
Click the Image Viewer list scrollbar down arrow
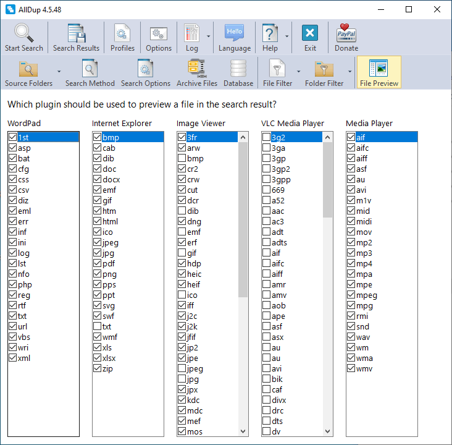coord(243,431)
